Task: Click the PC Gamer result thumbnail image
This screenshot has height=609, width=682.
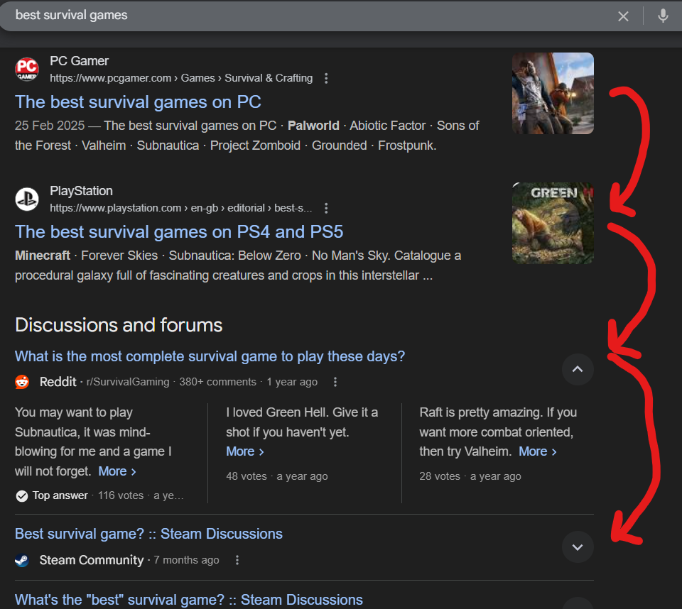Action: pos(553,93)
